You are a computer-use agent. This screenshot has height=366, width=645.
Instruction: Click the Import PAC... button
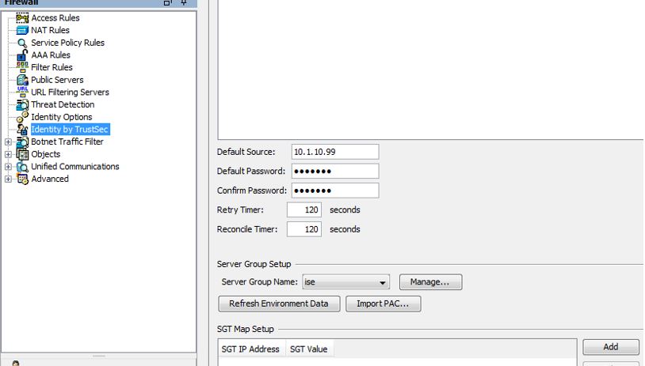(x=383, y=304)
